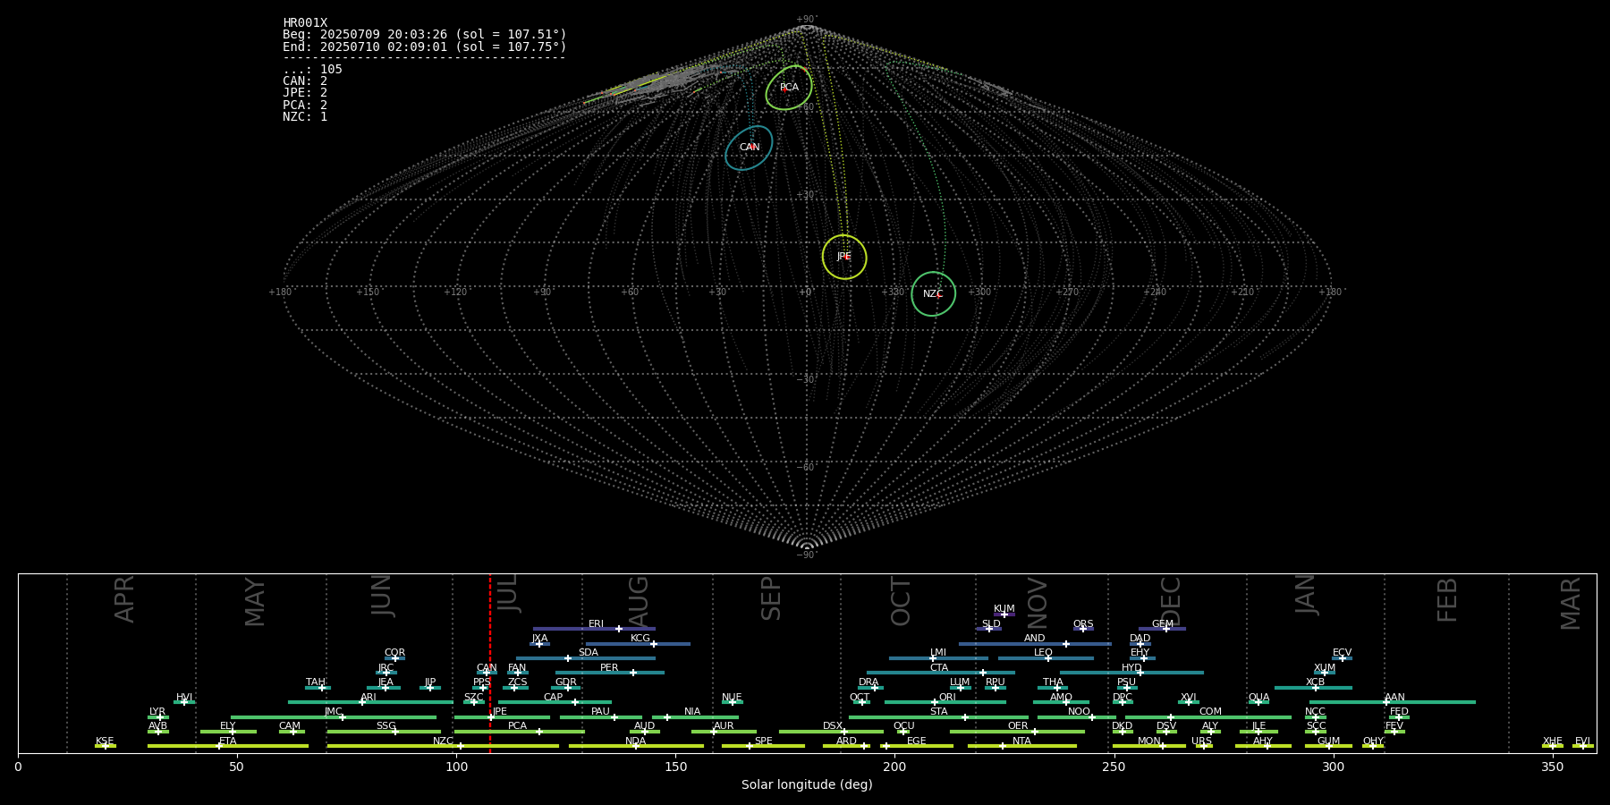
Task: Click the 'PCA: 2' legend entry
Action: (305, 105)
